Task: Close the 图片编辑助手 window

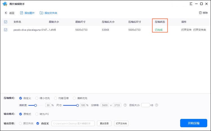Action: click(x=206, y=4)
